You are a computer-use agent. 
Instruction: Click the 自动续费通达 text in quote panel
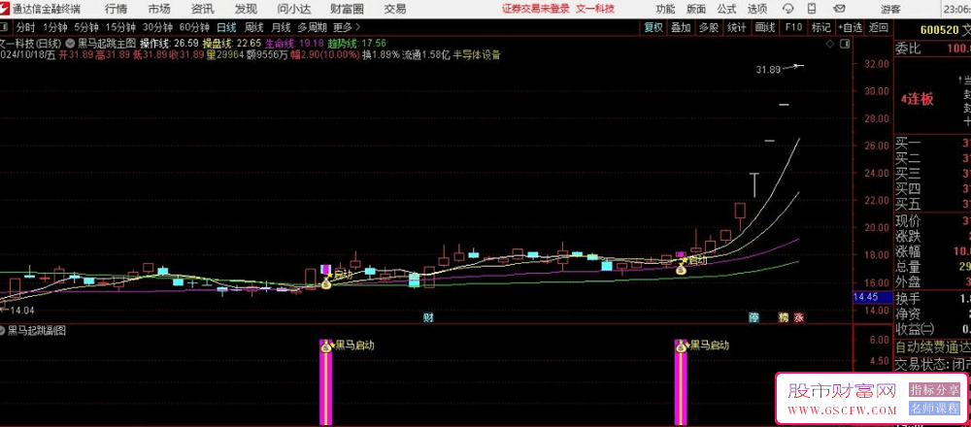pyautogui.click(x=932, y=346)
